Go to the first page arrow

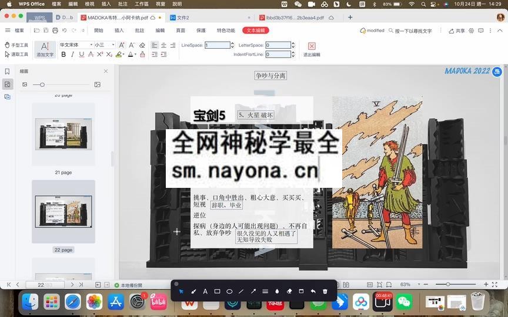point(9,285)
